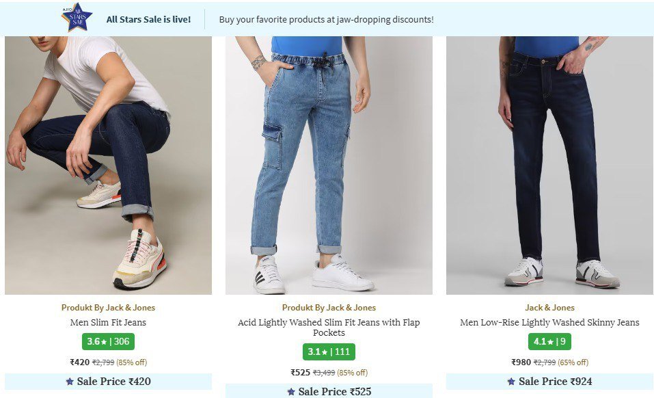The width and height of the screenshot is (654, 398).
Task: Open Acid Lightly Washed Slim Fit Jeans title
Action: tap(329, 328)
